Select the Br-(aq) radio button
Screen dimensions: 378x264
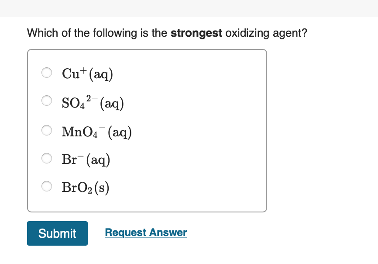(47, 158)
